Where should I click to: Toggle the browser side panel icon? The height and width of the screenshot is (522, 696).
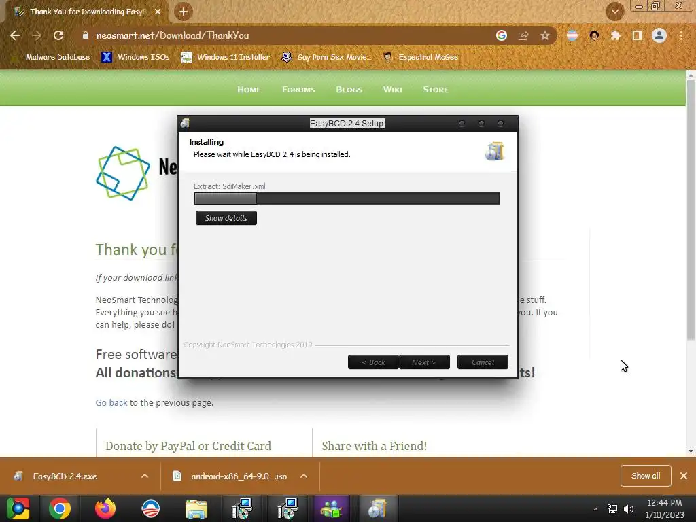point(638,35)
